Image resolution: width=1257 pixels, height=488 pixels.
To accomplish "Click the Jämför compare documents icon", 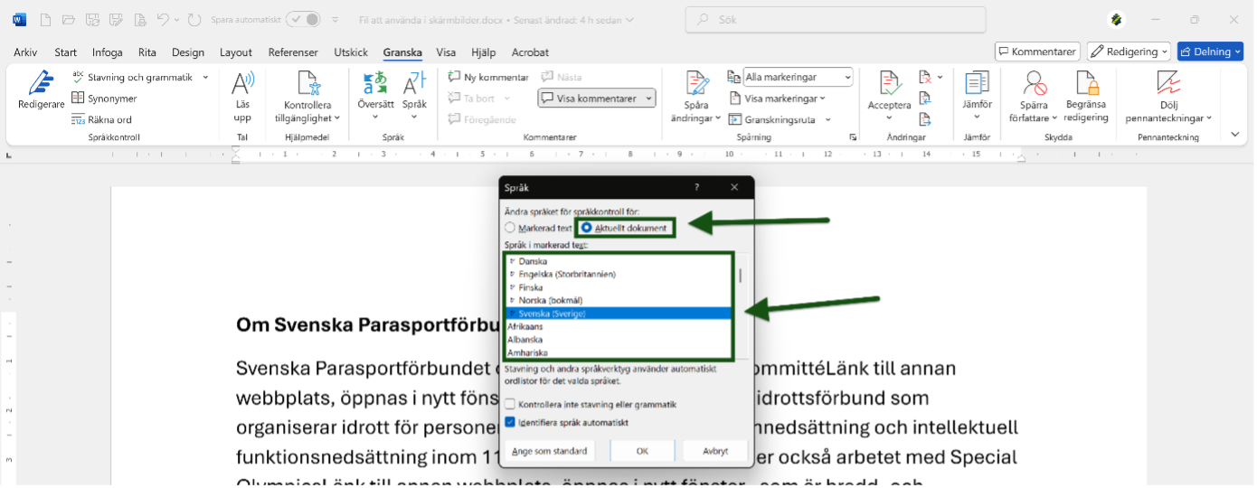I will (x=977, y=83).
